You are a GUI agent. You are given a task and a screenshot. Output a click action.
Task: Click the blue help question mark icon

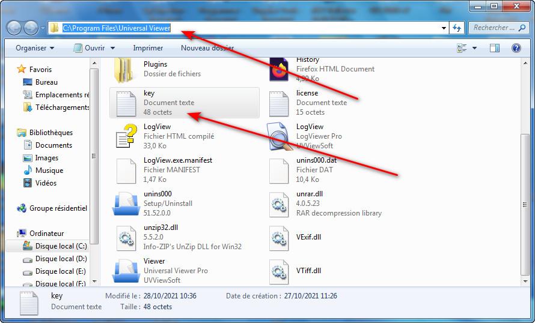[516, 48]
